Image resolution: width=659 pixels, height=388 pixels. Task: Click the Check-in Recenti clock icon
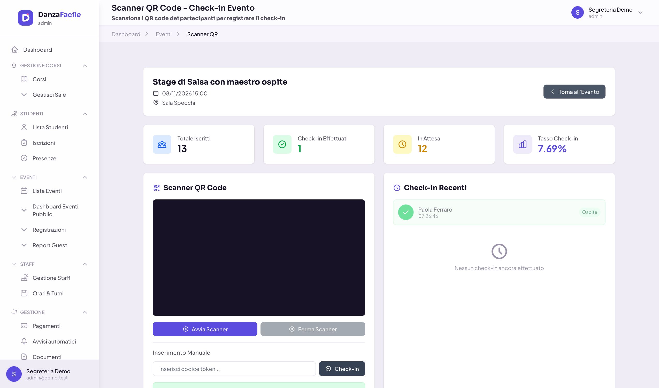[397, 188]
